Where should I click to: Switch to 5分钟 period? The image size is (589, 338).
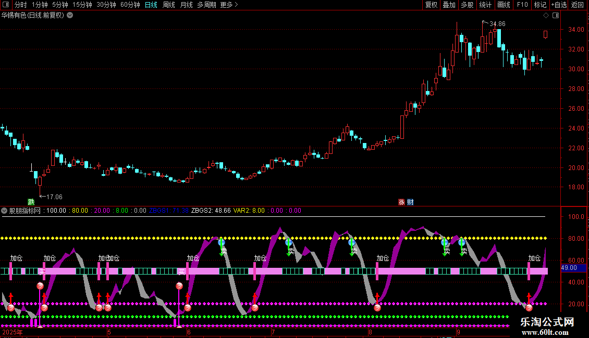[60, 5]
